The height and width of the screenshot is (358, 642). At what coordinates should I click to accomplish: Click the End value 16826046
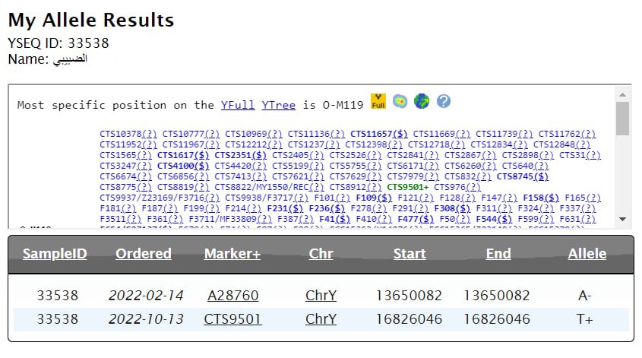click(x=497, y=318)
